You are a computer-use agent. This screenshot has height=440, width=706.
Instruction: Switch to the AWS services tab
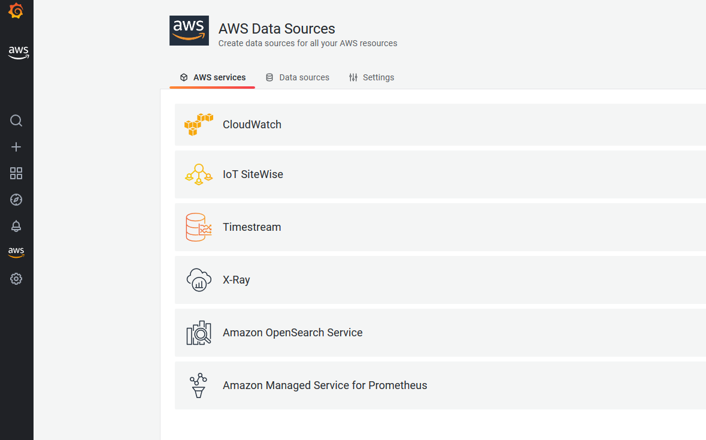(x=213, y=77)
